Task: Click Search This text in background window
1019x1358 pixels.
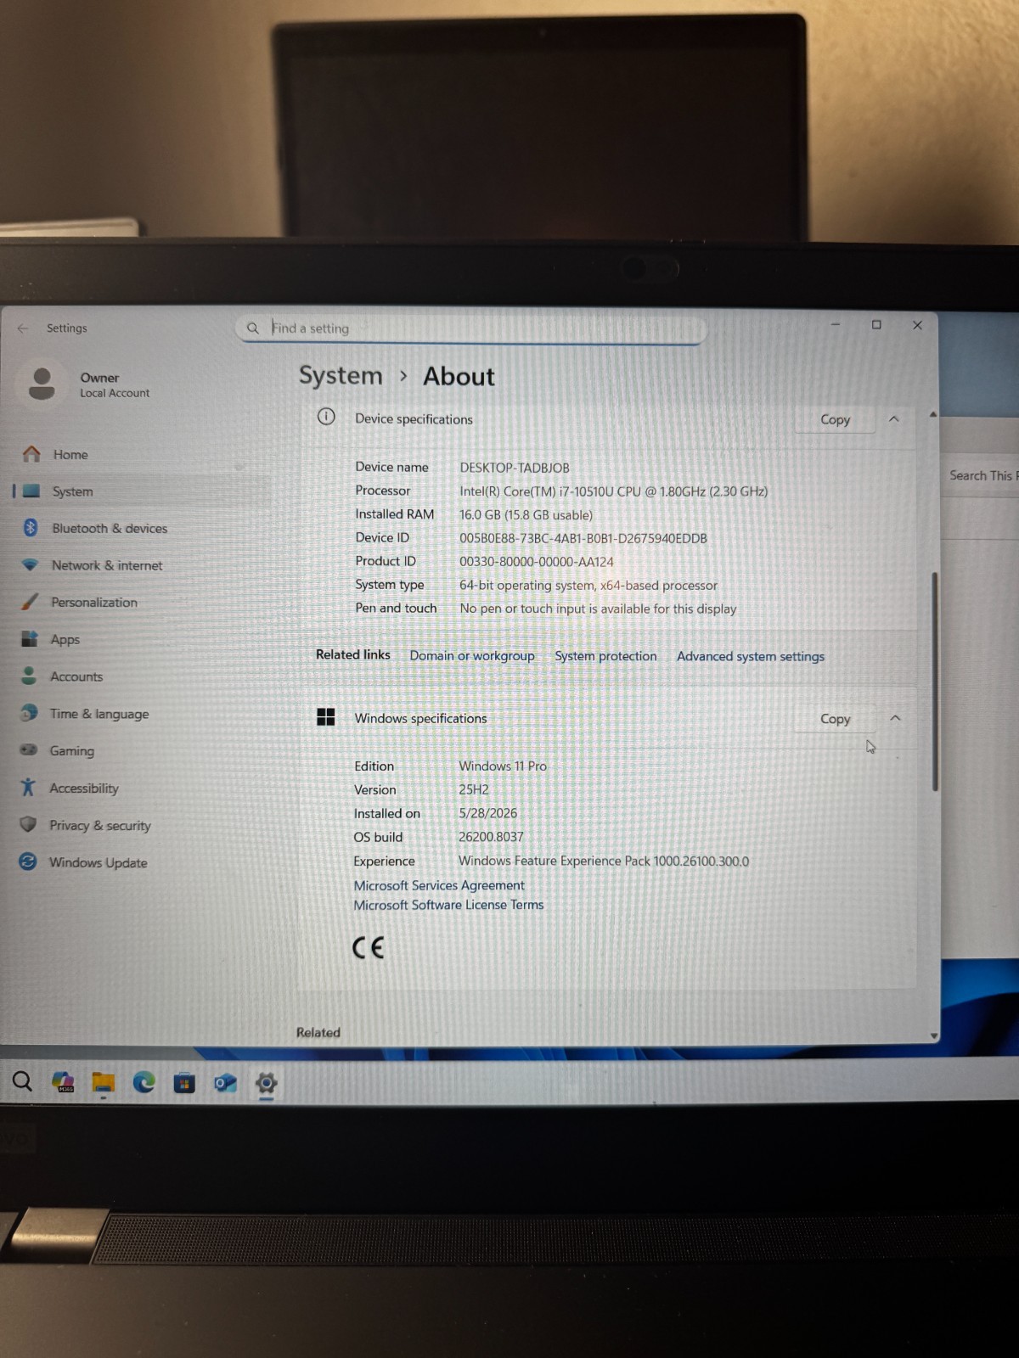Action: point(983,475)
